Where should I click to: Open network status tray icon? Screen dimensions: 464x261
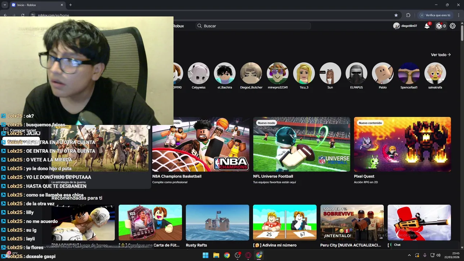432,255
